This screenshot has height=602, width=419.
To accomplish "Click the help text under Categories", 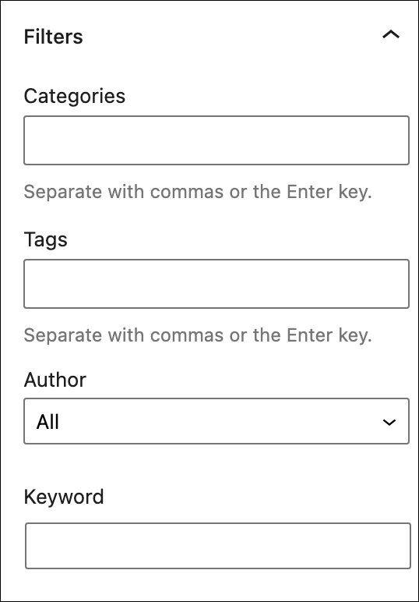I will coord(198,192).
